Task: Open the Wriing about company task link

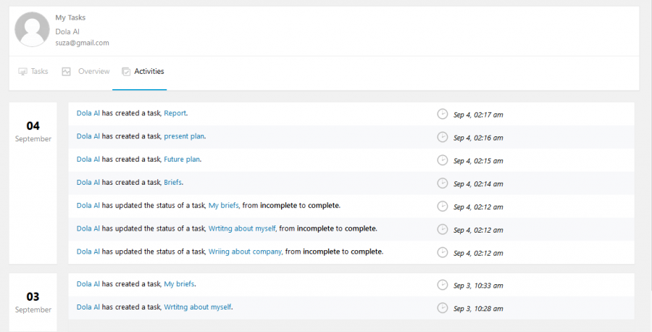Action: 246,252
